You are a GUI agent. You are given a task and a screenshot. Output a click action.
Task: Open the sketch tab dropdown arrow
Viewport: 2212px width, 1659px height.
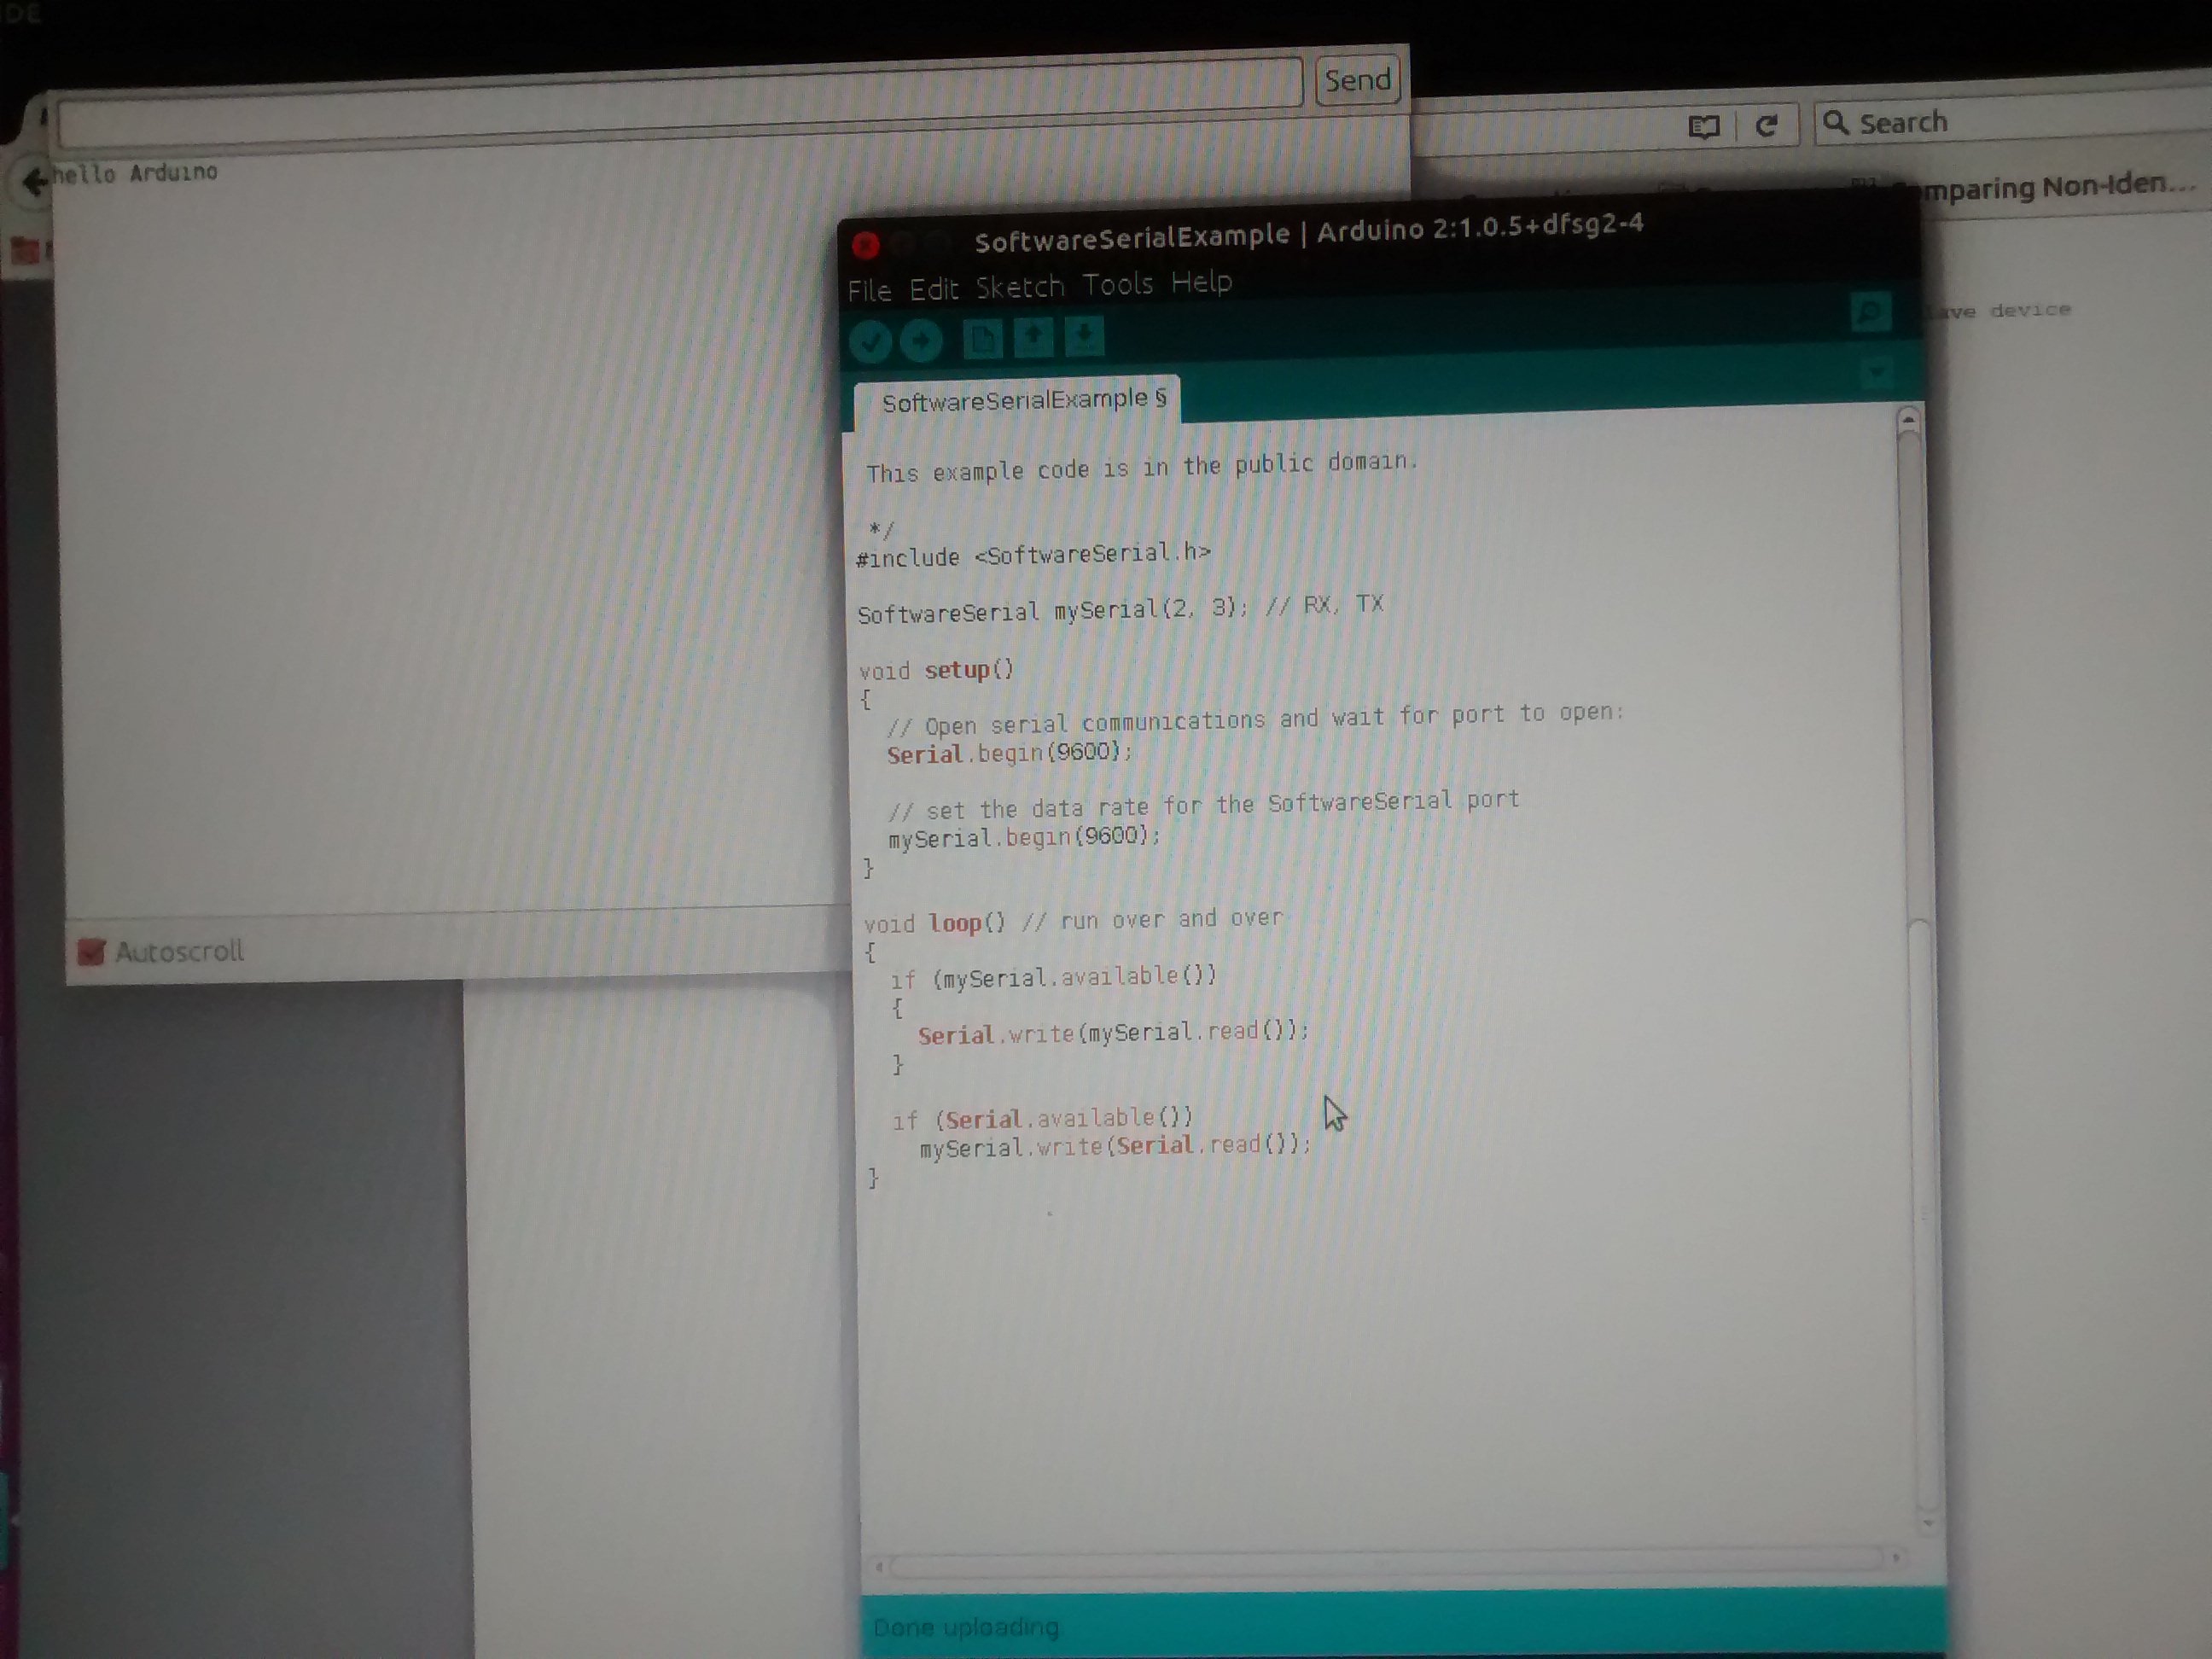coord(1877,373)
